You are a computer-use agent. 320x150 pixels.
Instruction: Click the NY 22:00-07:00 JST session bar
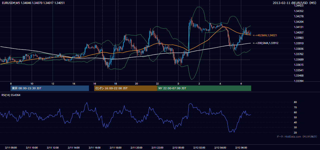[x=204, y=88]
